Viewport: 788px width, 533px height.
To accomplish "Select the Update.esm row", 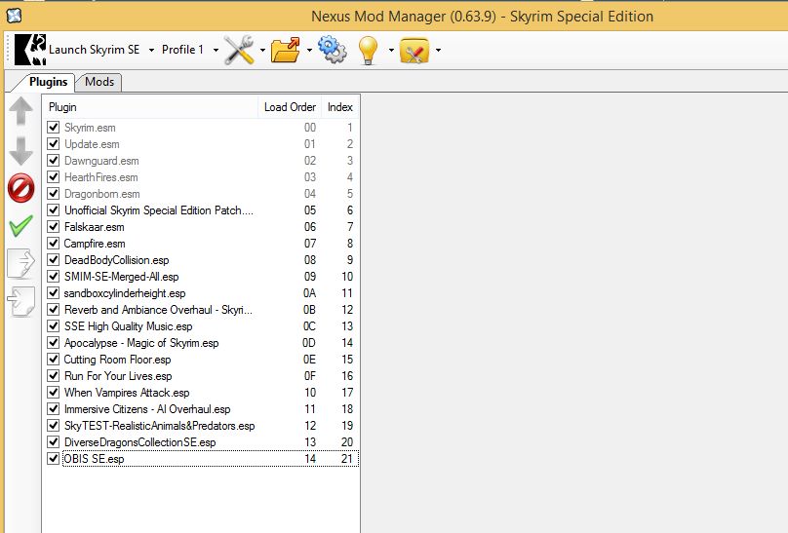I will coord(201,144).
